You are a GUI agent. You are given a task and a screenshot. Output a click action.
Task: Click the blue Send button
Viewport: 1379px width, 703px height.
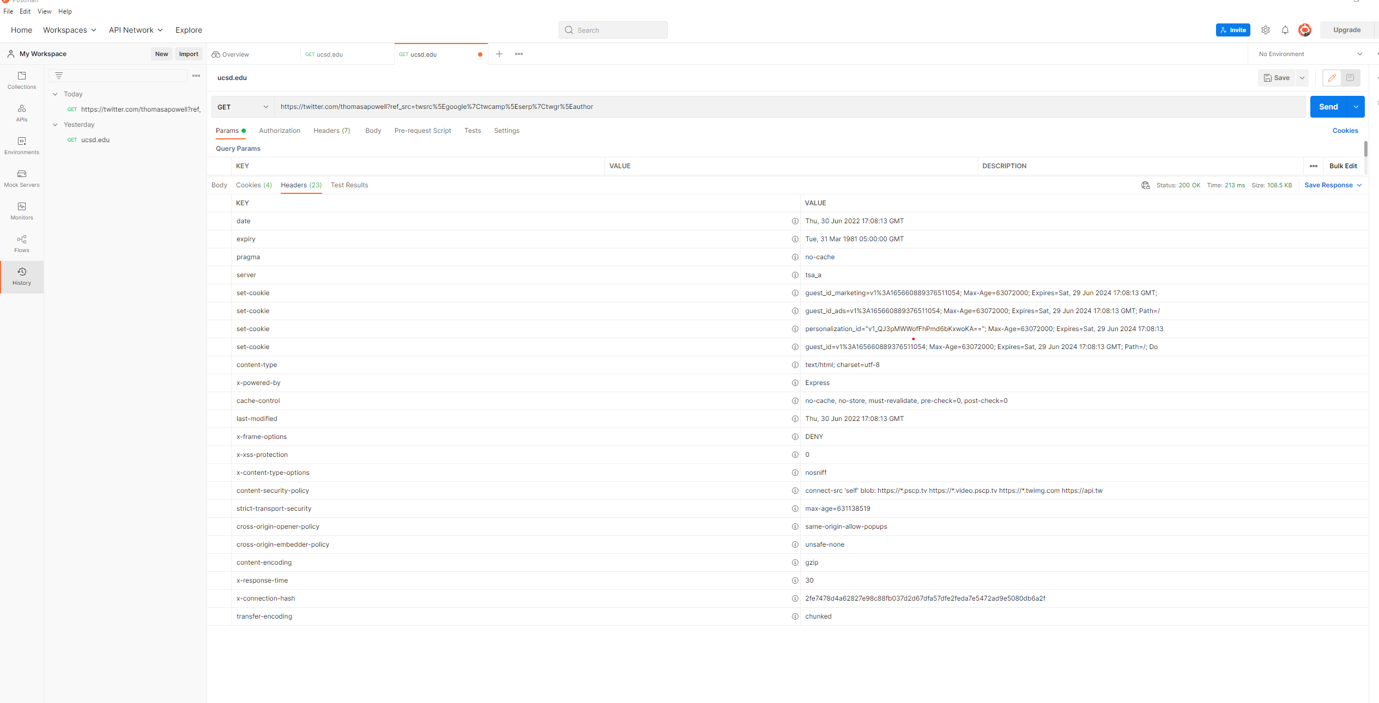tap(1328, 107)
